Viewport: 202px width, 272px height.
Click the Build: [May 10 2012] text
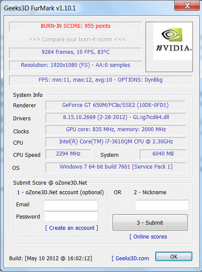coord(50,258)
